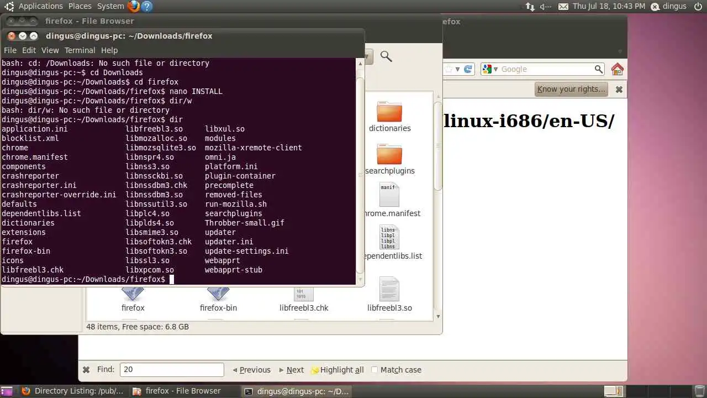
Task: Open the sound volume indicator
Action: click(x=546, y=7)
